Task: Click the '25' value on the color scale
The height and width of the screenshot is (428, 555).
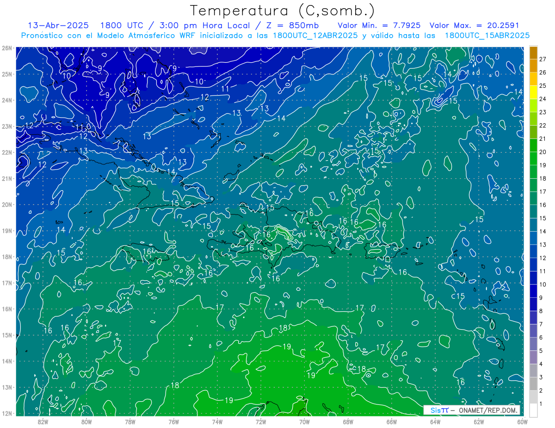Action: click(543, 85)
